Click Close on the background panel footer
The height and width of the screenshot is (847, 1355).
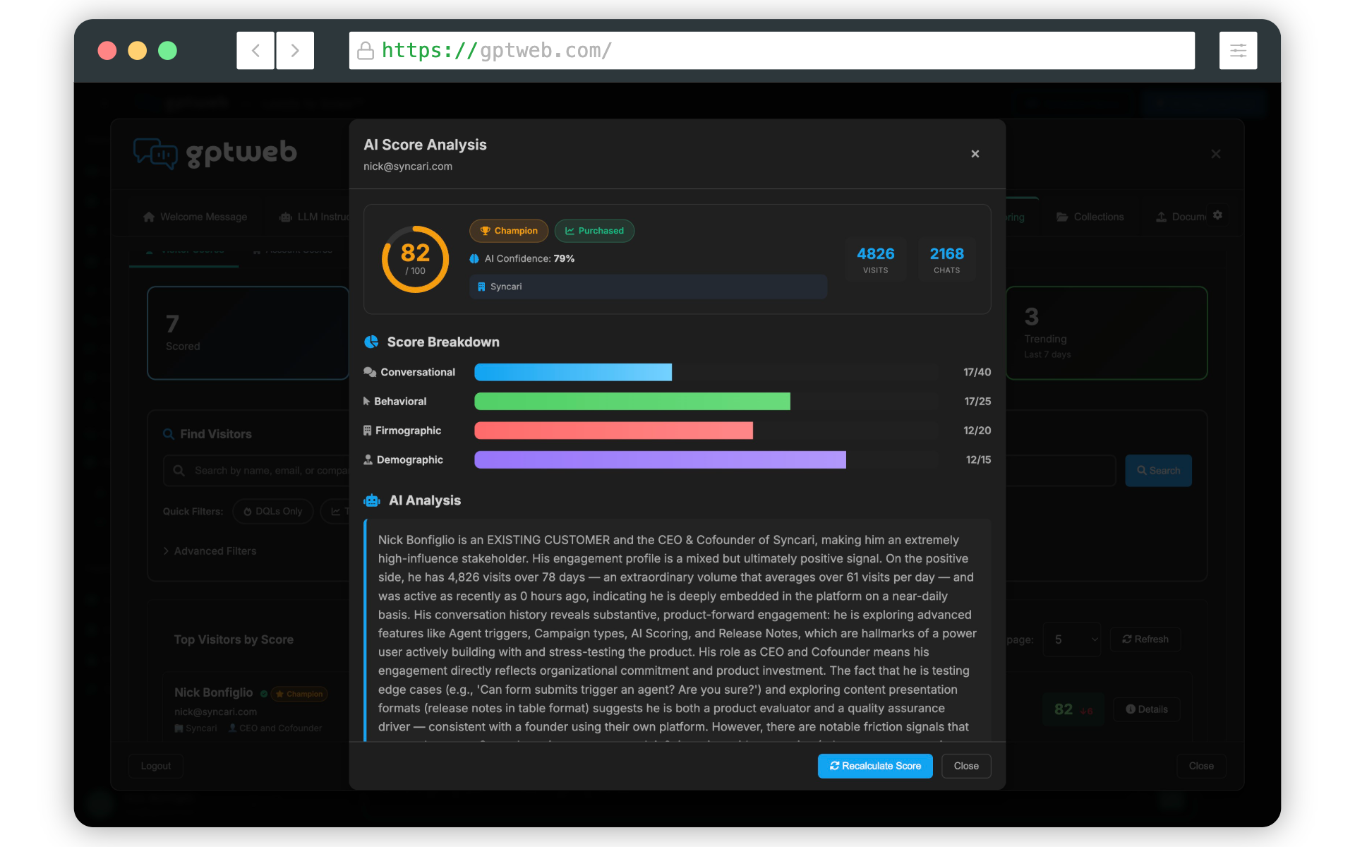pos(1201,766)
